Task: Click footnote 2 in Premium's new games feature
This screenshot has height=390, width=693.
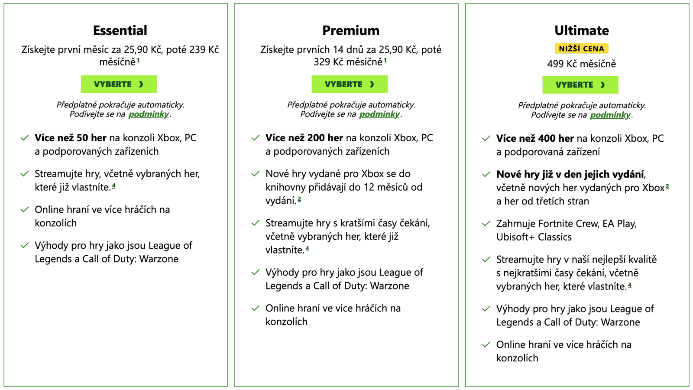Action: [x=300, y=199]
